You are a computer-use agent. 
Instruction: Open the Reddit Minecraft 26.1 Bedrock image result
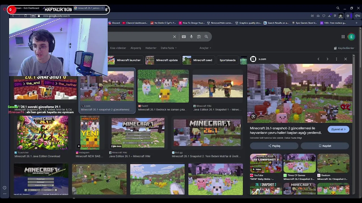163,86
